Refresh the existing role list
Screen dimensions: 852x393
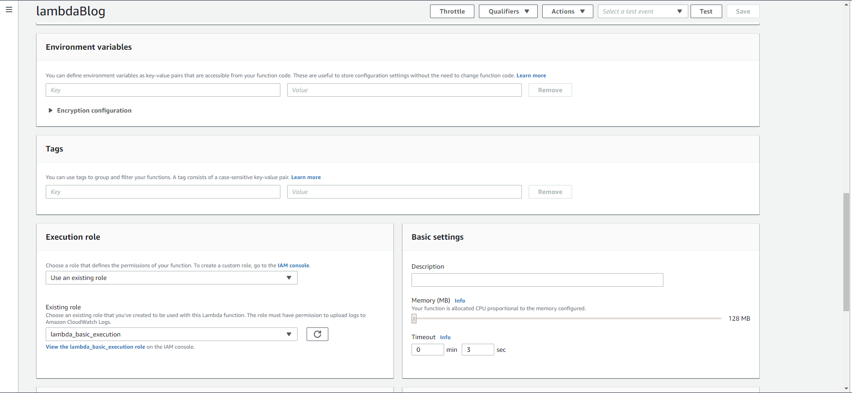317,334
